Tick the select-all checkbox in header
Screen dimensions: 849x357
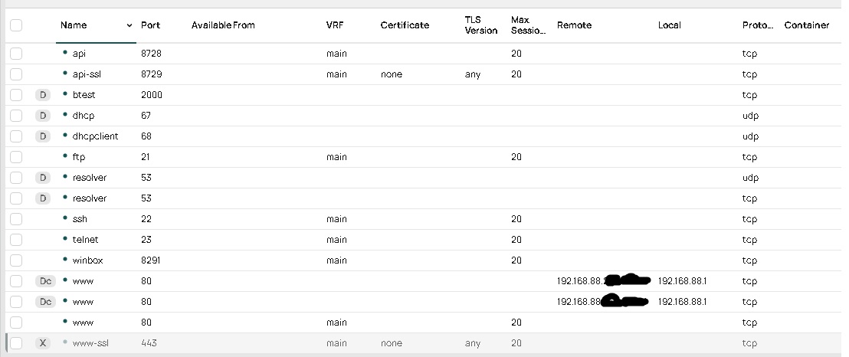(x=17, y=25)
